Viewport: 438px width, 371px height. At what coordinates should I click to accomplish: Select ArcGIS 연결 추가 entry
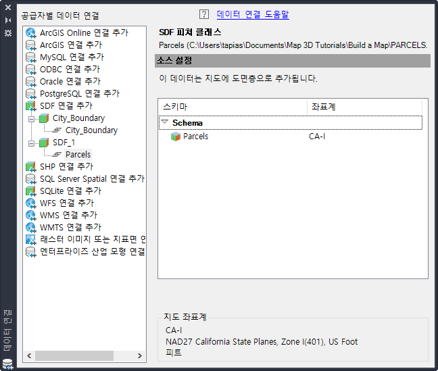[x=71, y=45]
